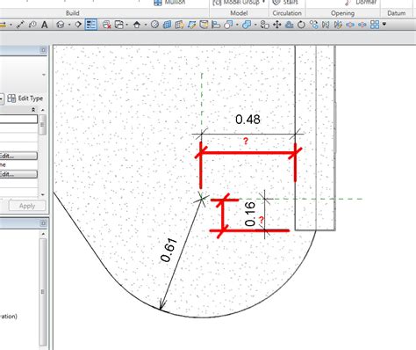Select the 0.16 dimension text
416x350 pixels.
[x=250, y=215]
